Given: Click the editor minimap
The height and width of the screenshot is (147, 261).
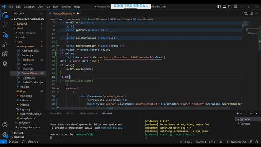Looking at the screenshot, I should coord(250,30).
